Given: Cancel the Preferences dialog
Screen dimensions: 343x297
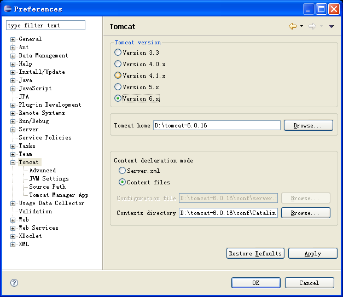Looking at the screenshot, I should tap(309, 283).
